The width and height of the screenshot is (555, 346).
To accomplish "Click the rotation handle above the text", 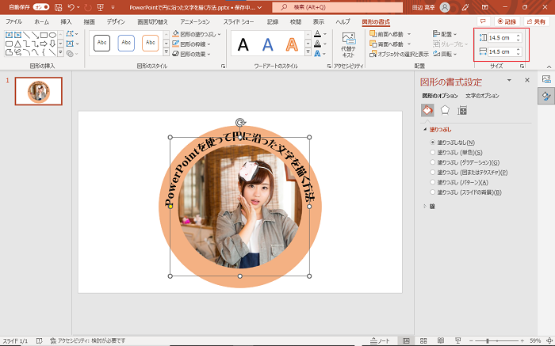I will pyautogui.click(x=240, y=123).
